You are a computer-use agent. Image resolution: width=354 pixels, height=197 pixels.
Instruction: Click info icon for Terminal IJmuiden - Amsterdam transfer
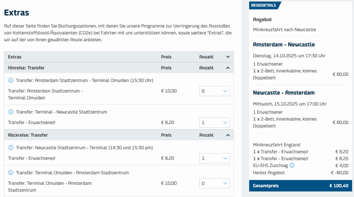coord(11,173)
